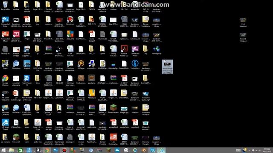Open the Minecraft block taskbar icon

tap(108, 150)
